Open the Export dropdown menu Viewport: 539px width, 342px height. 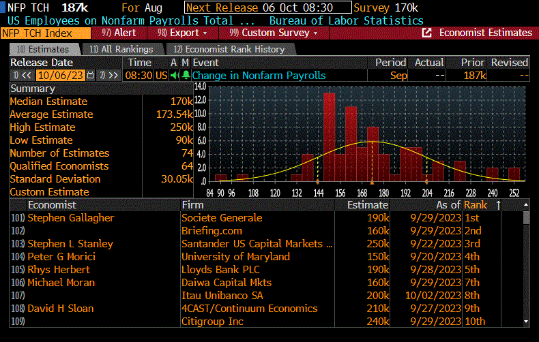tap(183, 33)
